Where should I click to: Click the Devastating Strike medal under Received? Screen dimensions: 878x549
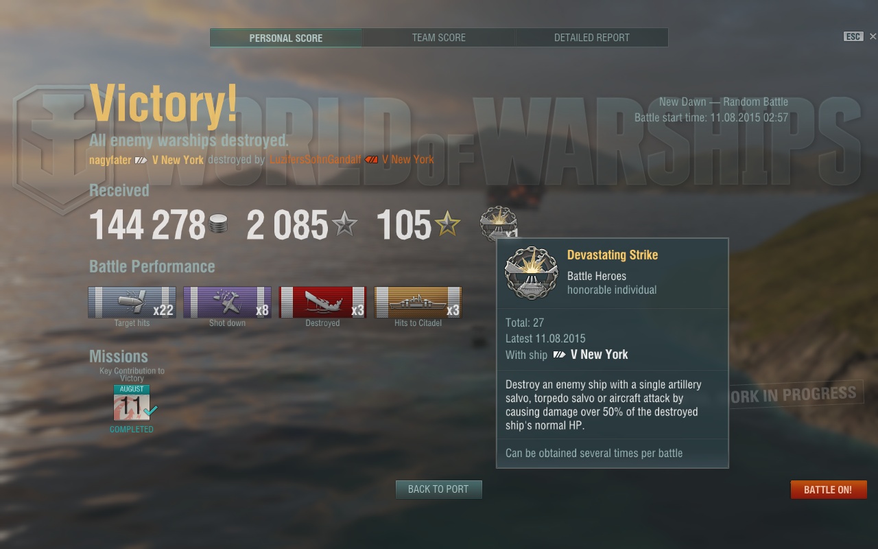[499, 224]
